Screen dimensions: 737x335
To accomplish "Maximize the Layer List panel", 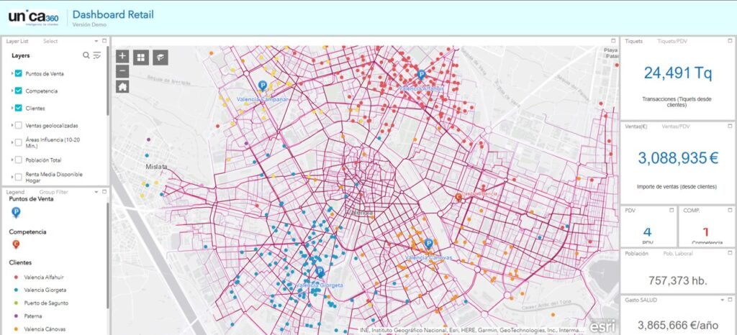I will point(104,41).
